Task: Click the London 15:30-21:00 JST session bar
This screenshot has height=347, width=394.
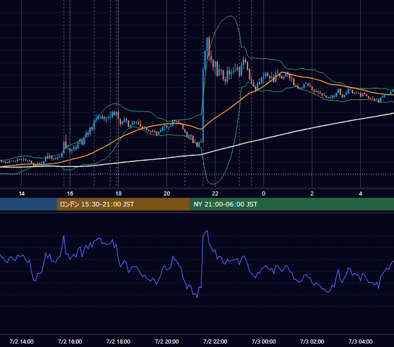Action: (x=123, y=204)
